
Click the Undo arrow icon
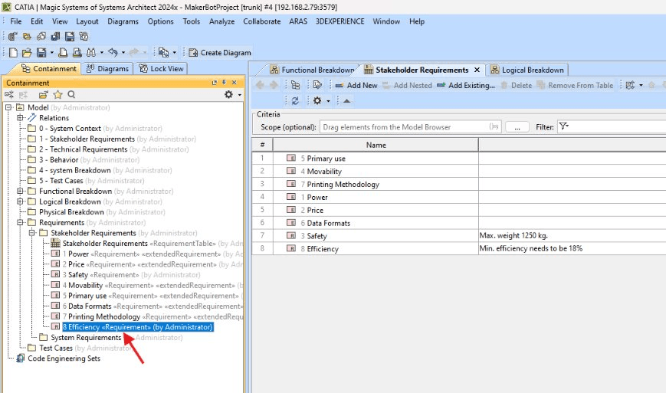(x=113, y=52)
